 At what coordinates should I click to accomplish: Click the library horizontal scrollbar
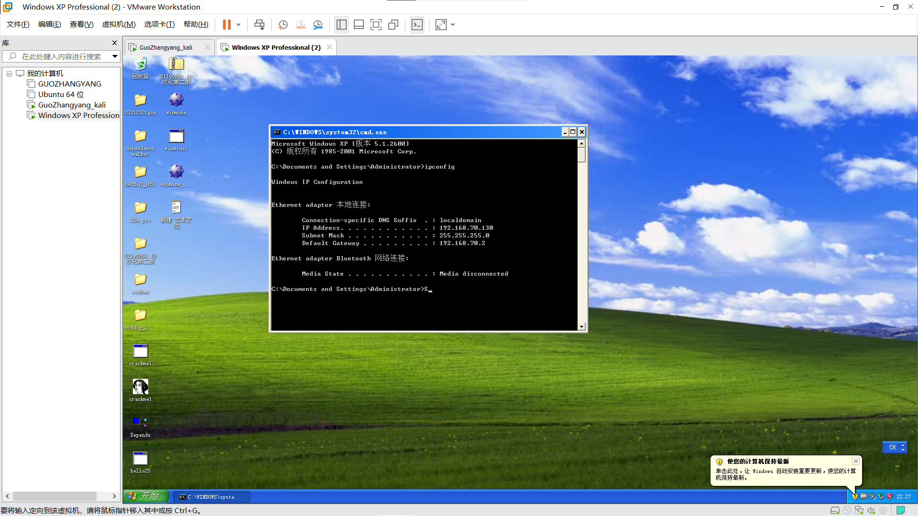pyautogui.click(x=55, y=496)
